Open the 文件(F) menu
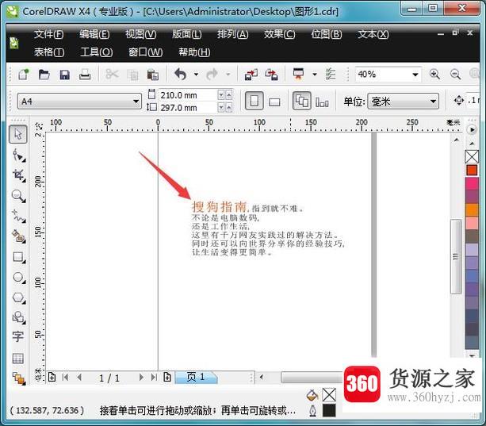This screenshot has height=426, width=486. tap(48, 34)
